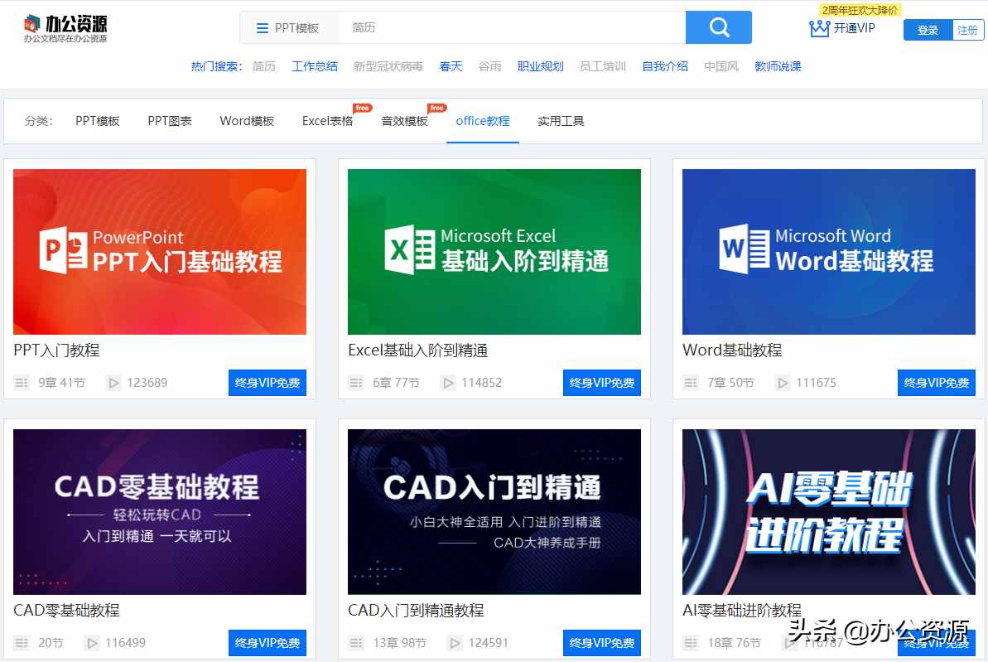
Task: Click the play icon on Word基础教程 card
Action: tap(783, 383)
